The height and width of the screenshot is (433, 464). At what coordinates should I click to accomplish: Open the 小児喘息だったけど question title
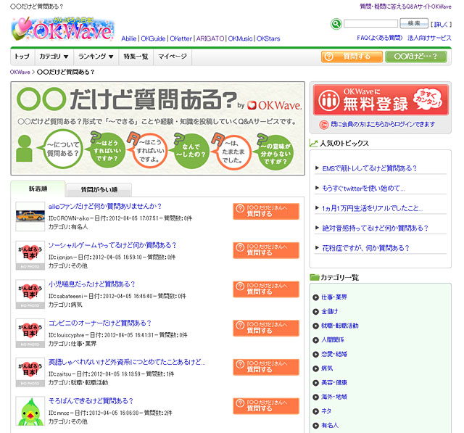[91, 284]
